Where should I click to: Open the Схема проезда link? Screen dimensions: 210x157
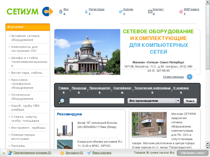(173, 77)
